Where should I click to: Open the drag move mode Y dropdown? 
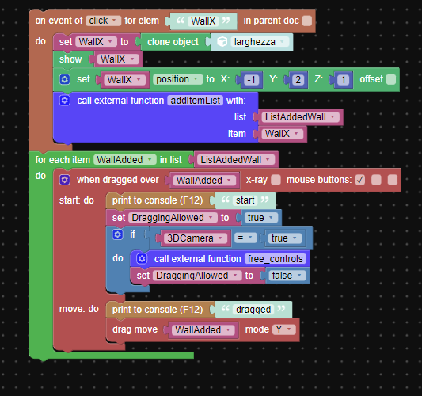[x=284, y=329]
